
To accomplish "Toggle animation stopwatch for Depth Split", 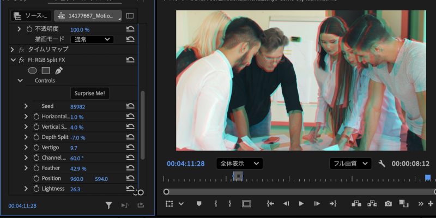I will [36, 137].
